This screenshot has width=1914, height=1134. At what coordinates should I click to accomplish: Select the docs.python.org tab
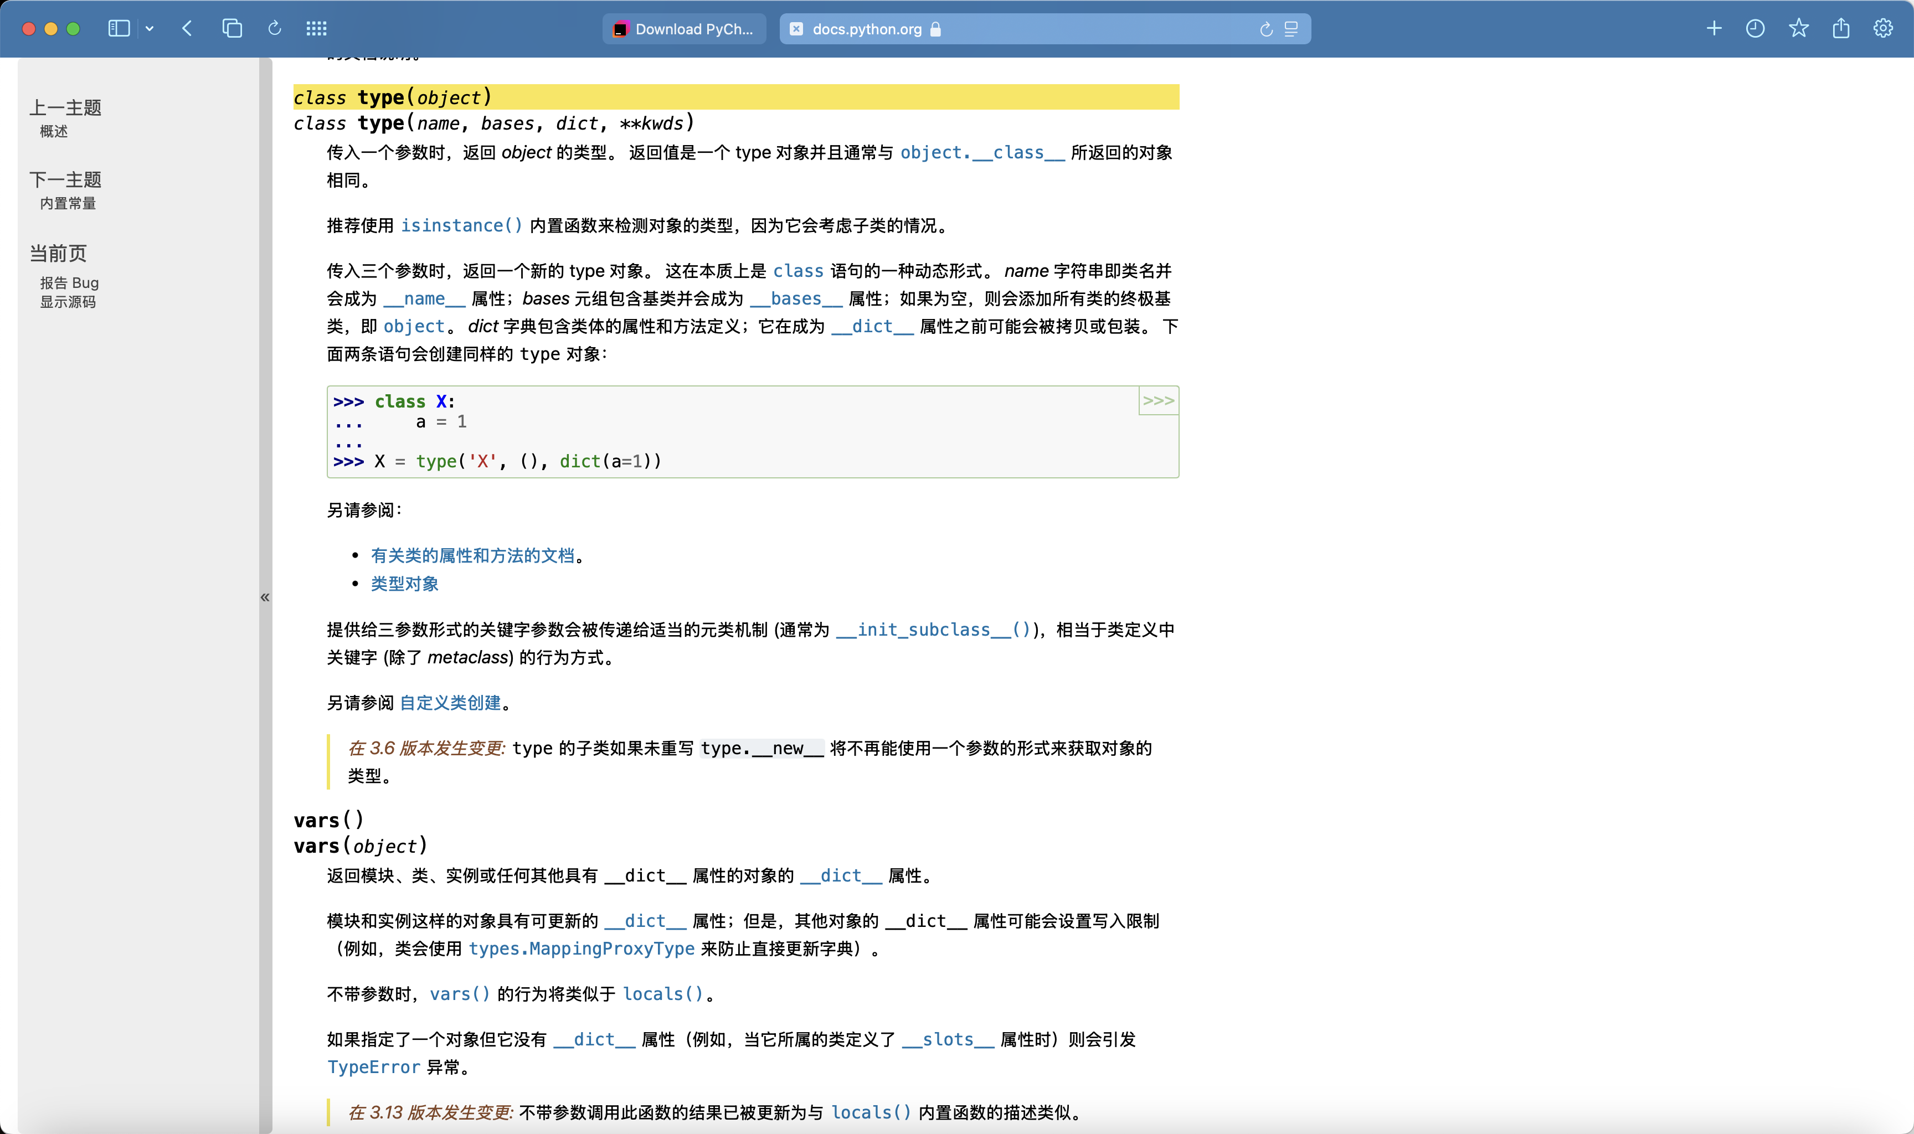click(x=1045, y=29)
